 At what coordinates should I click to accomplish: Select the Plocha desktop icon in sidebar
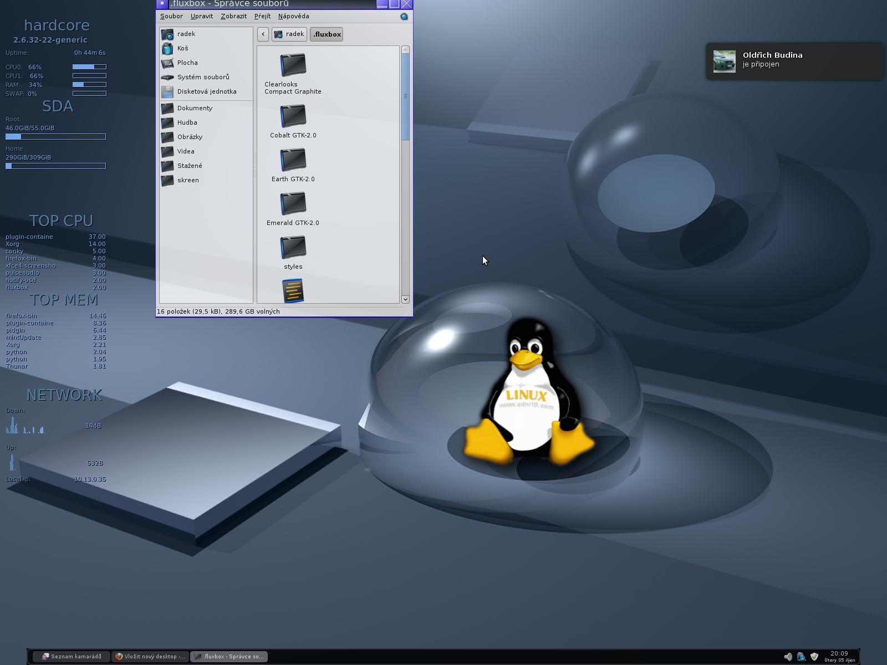click(167, 63)
